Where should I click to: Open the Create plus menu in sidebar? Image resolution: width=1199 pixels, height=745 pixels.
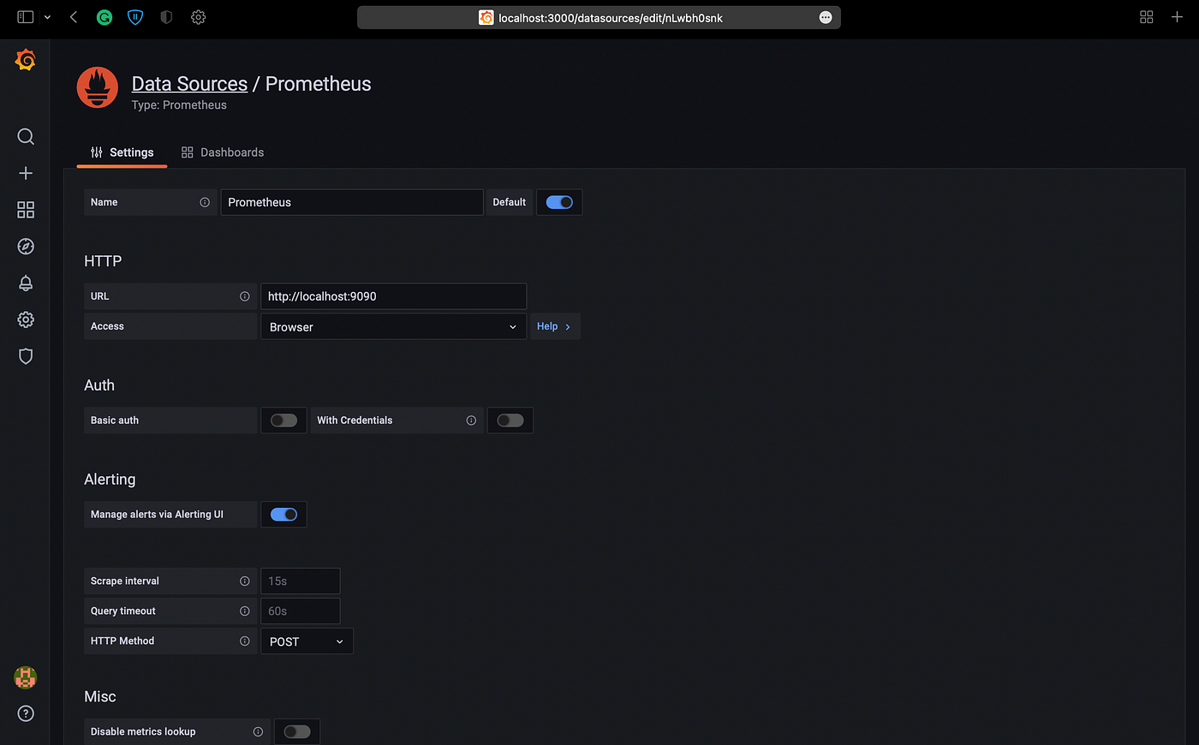(x=26, y=173)
